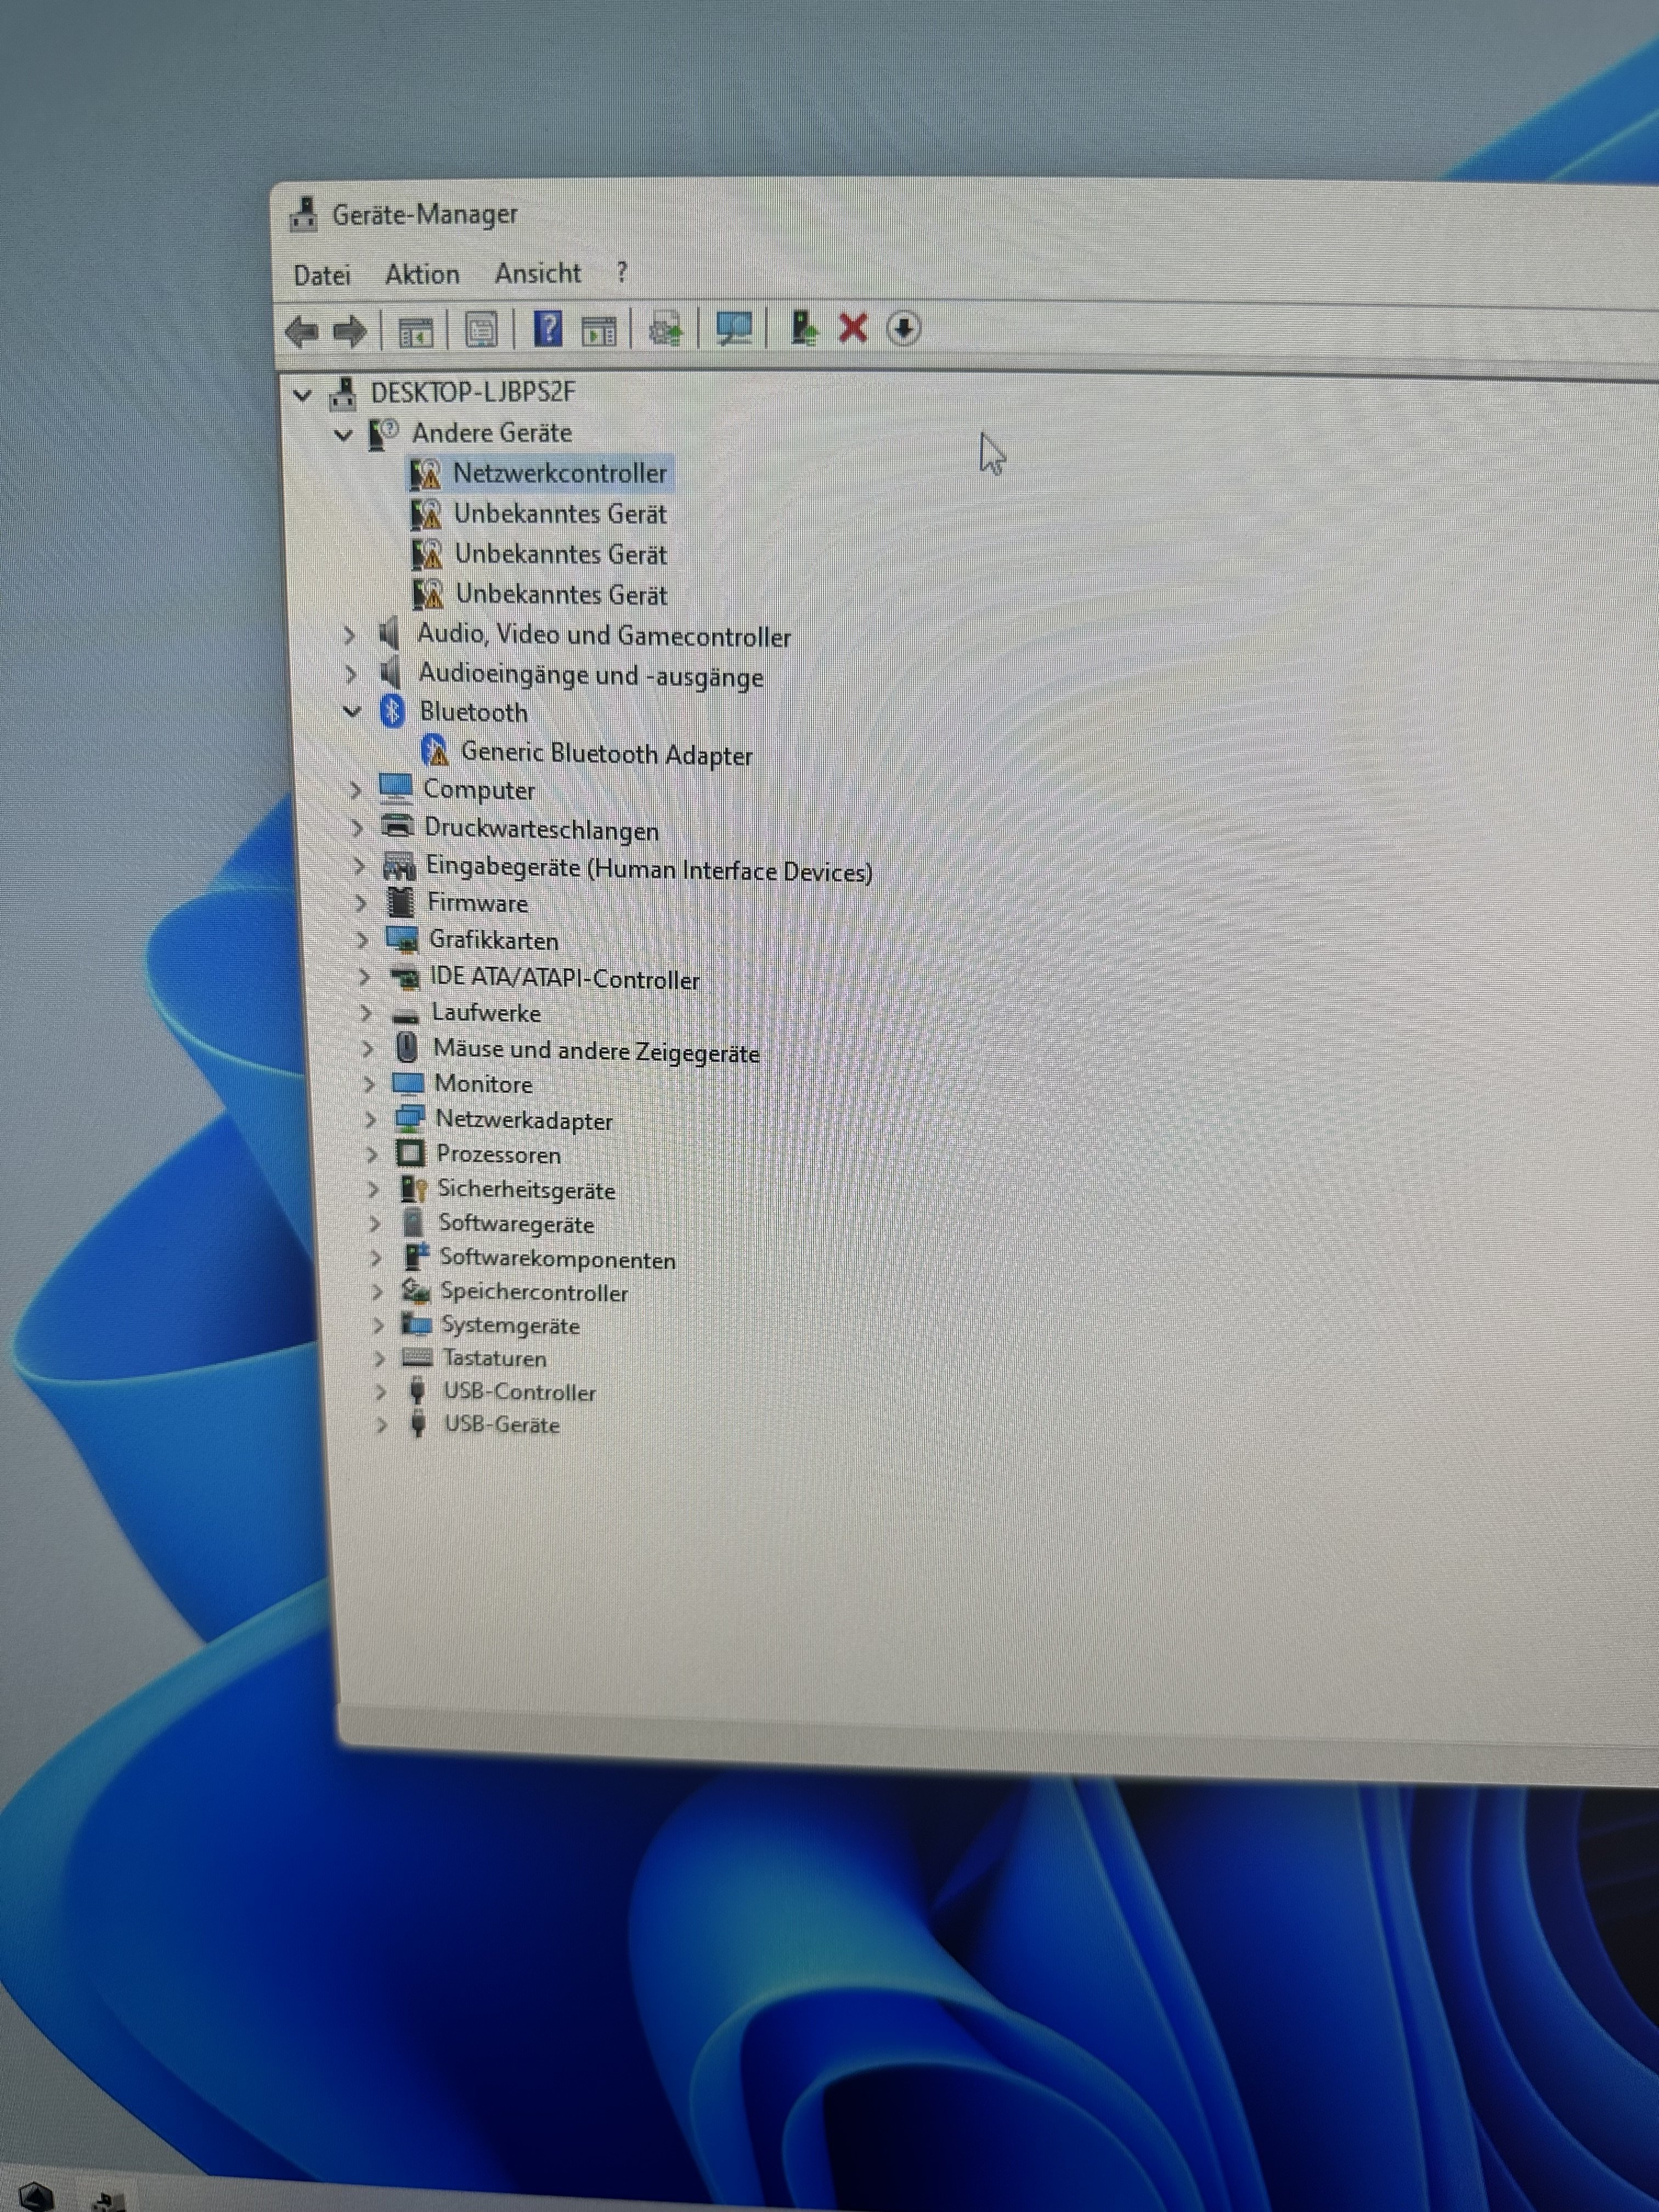Collapse the Andere Geräte category
Screen dimensions: 1659x2212
(343, 435)
